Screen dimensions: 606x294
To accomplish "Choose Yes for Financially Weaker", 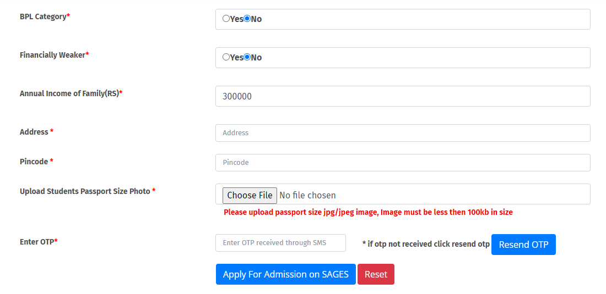I will (226, 57).
